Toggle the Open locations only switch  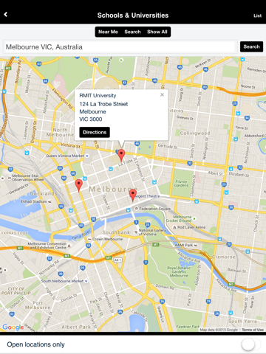tap(250, 344)
